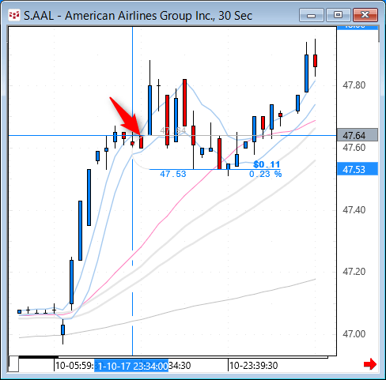
Task: Click the red scroll-right arrow icon
Action: (370, 364)
